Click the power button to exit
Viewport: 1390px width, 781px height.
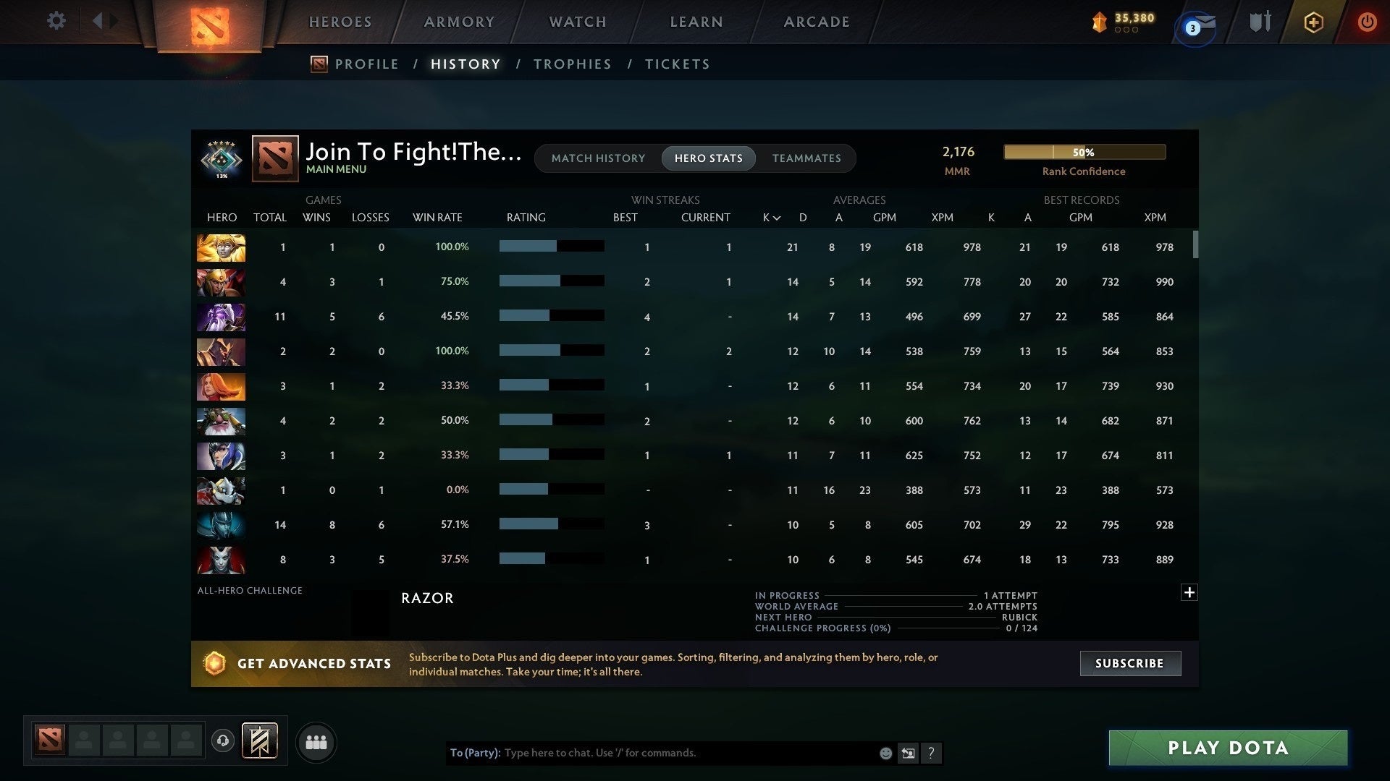point(1367,22)
